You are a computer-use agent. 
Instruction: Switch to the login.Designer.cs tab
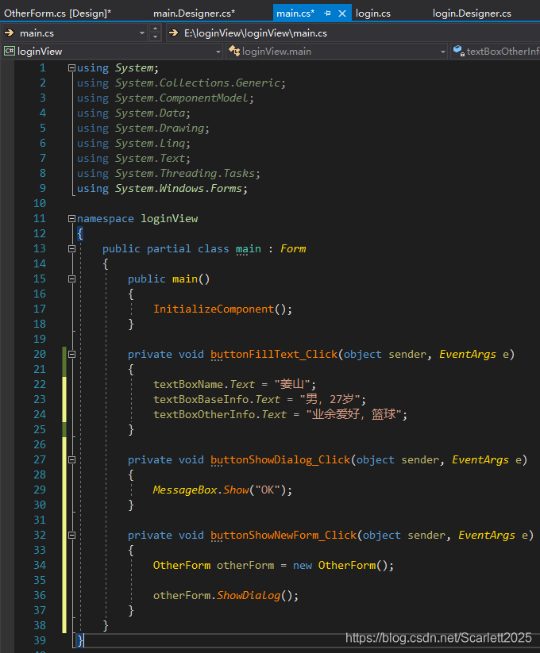[x=472, y=13]
